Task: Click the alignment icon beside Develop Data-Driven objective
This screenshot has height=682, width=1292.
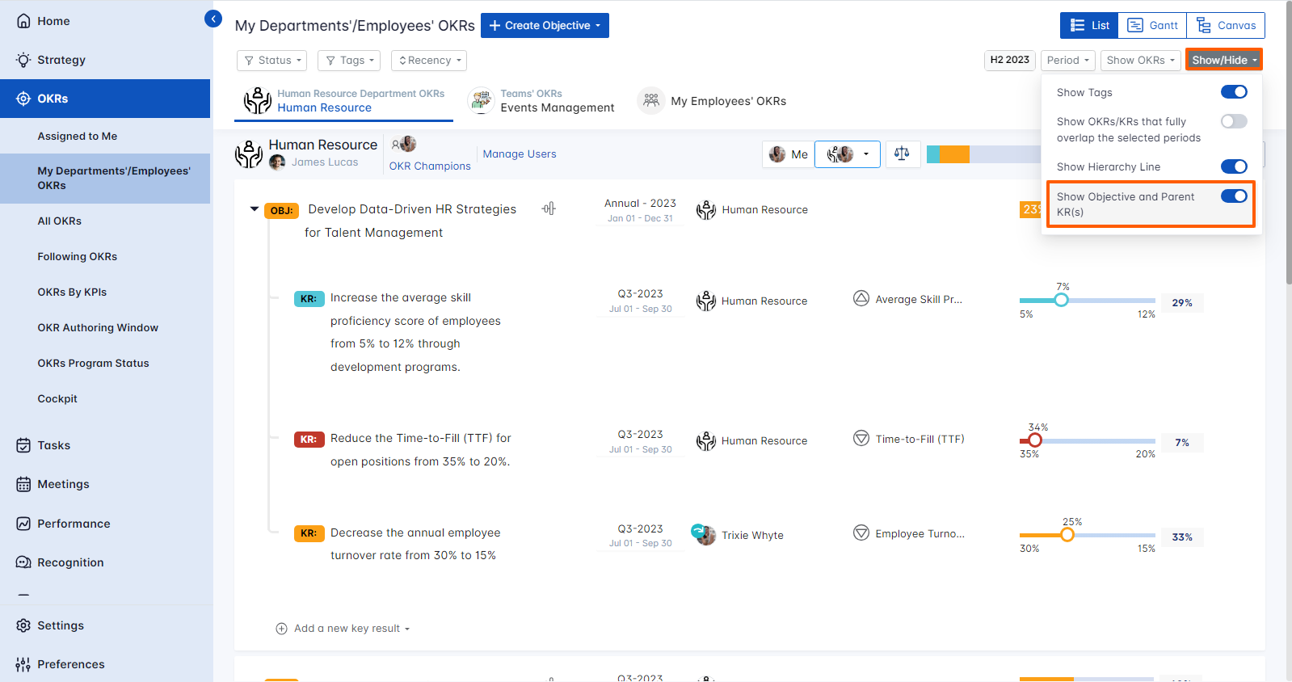Action: click(549, 208)
